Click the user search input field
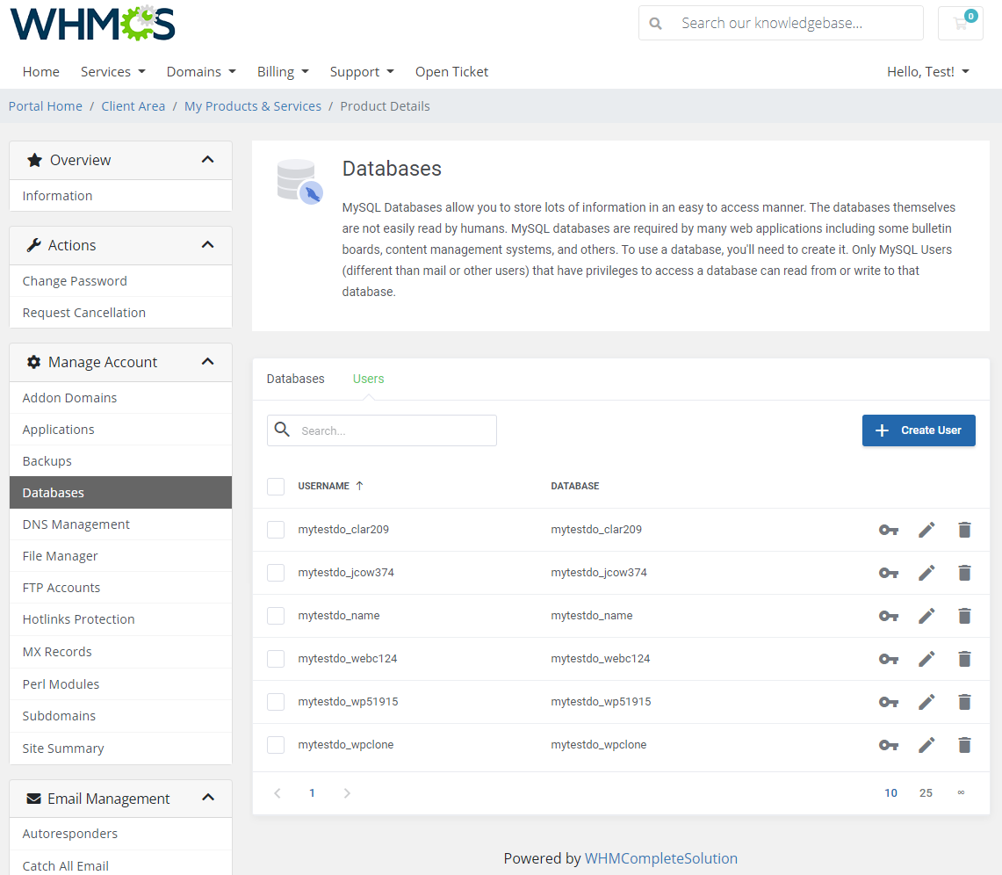The image size is (1002, 875). click(x=381, y=430)
